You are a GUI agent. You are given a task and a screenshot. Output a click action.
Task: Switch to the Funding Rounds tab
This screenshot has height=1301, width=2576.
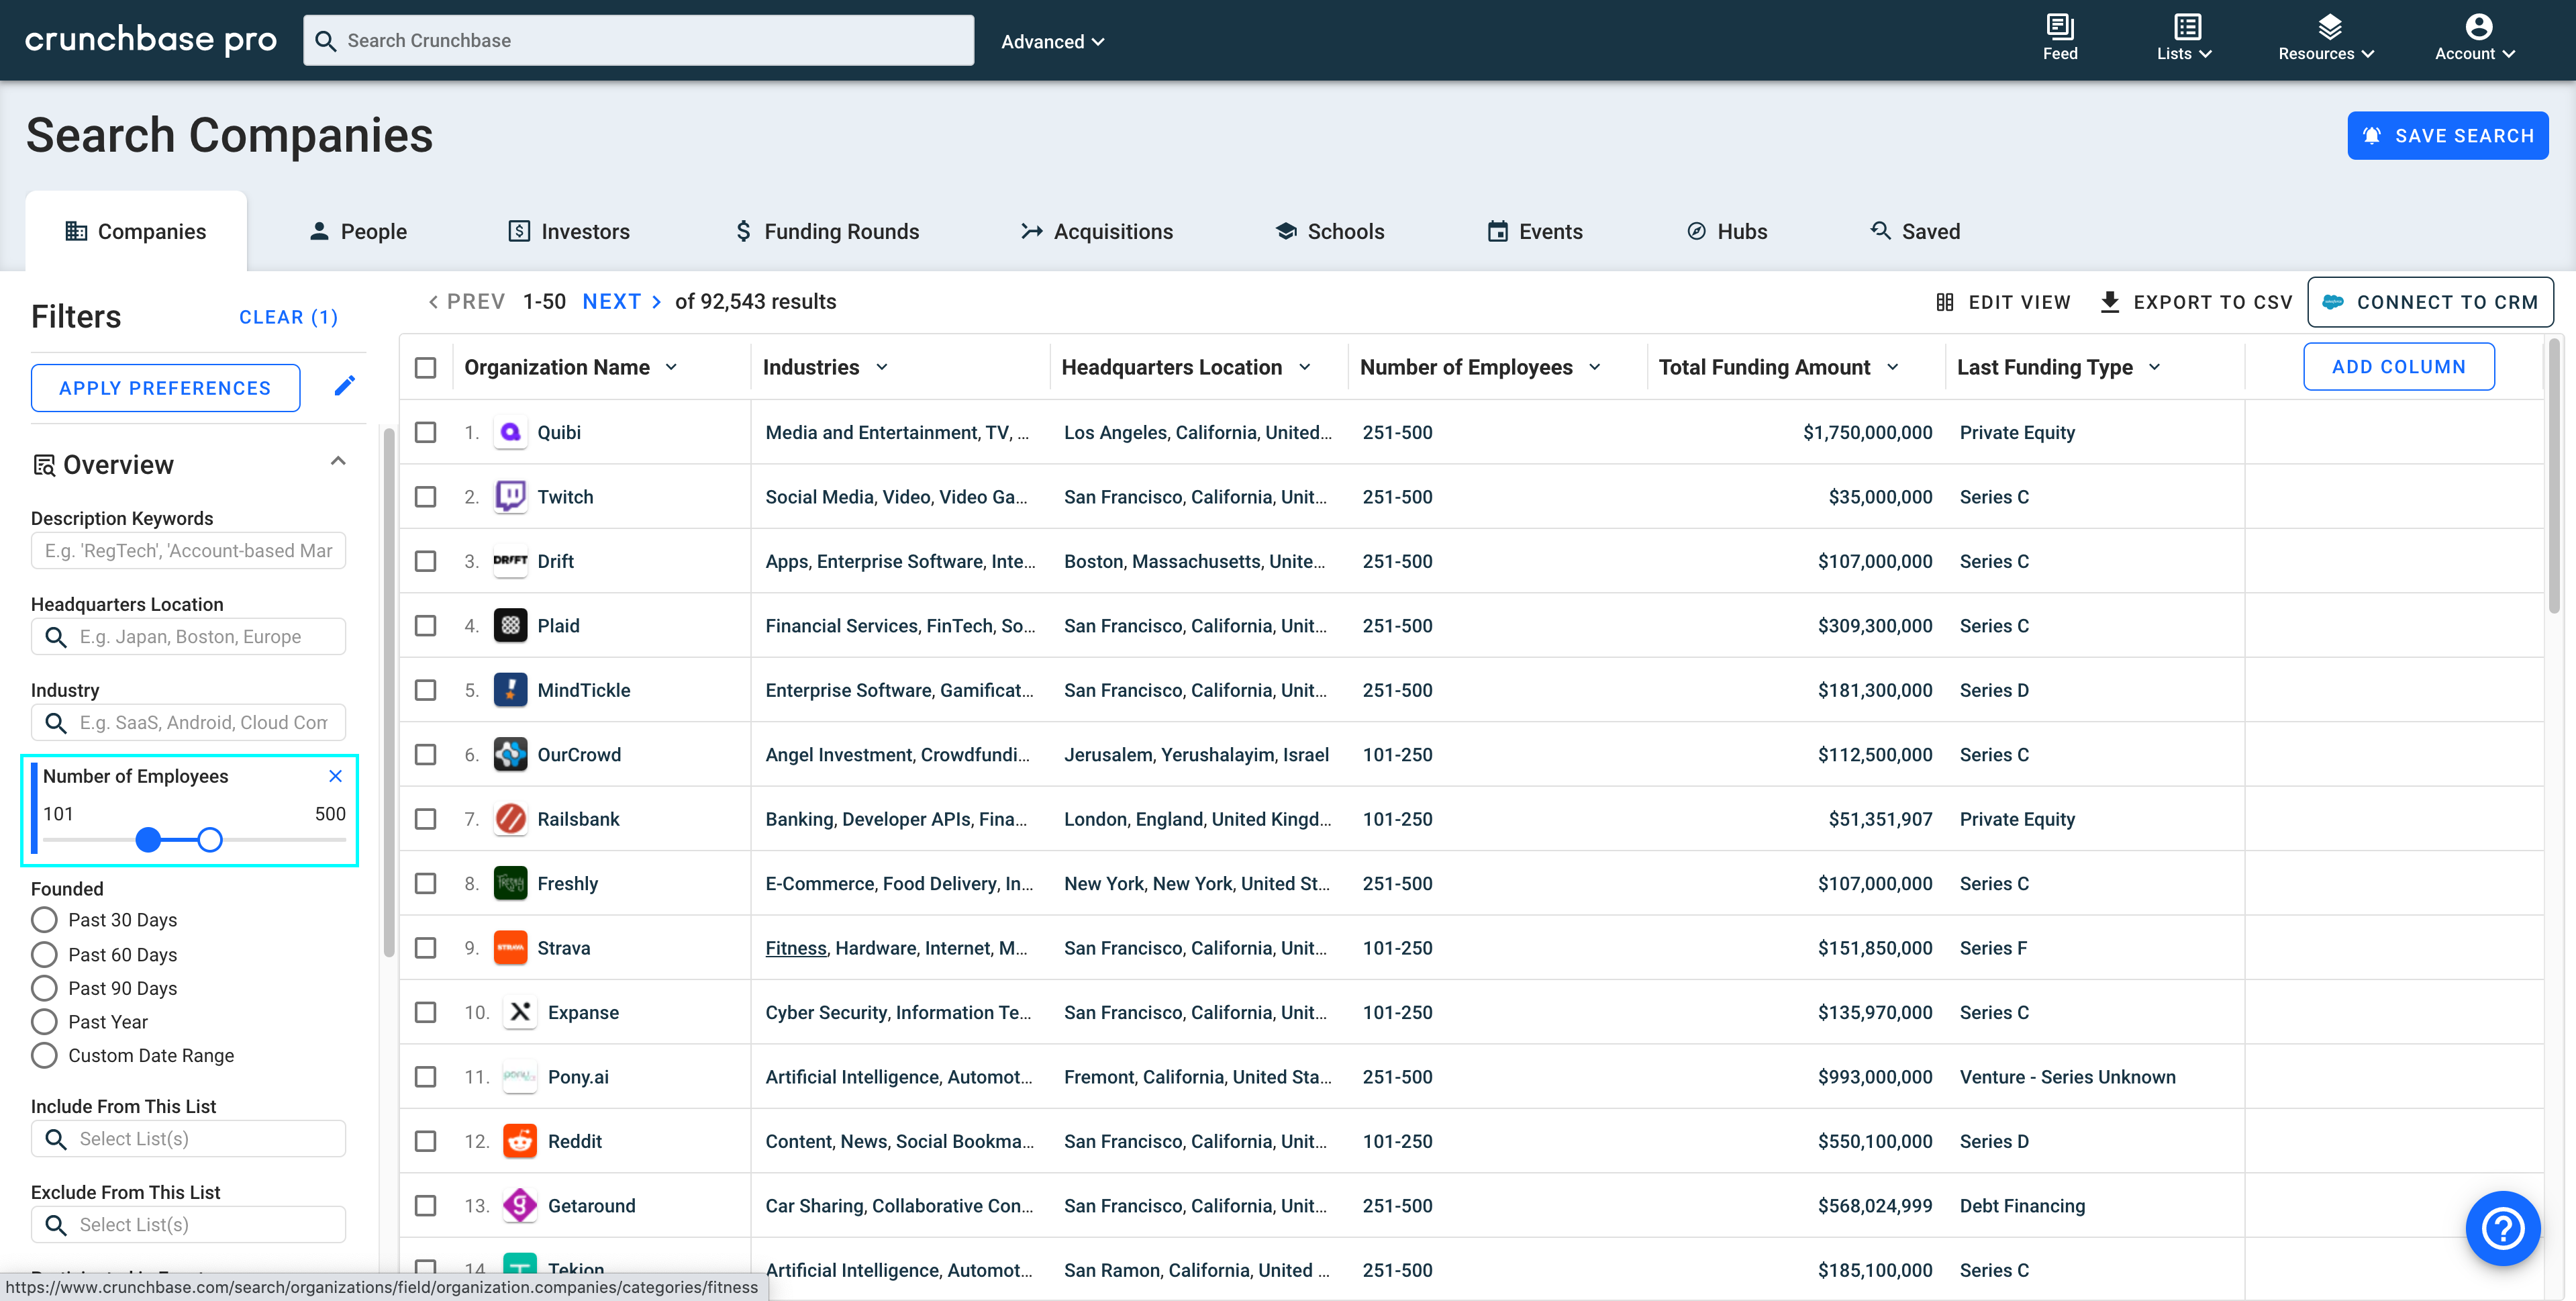827,231
